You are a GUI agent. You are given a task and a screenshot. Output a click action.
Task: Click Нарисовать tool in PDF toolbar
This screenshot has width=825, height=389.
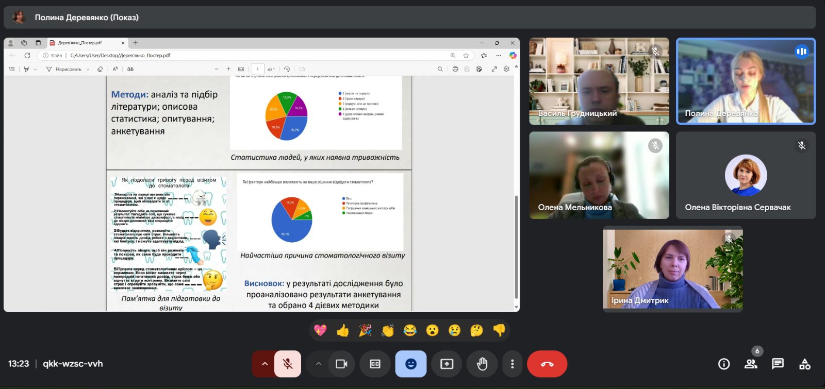point(64,69)
